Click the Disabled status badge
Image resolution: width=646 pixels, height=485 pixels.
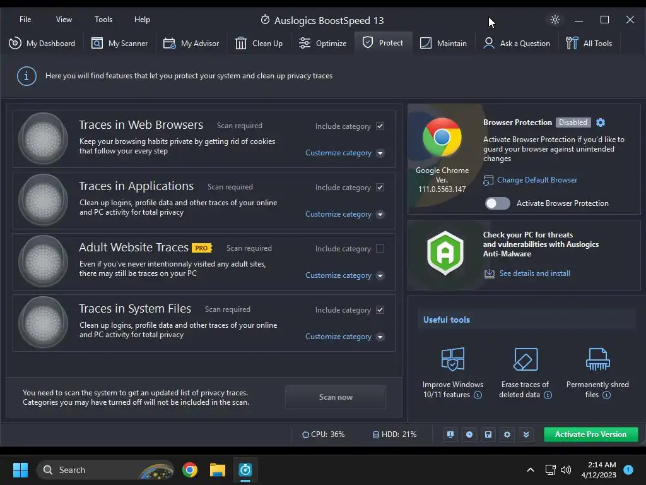573,123
